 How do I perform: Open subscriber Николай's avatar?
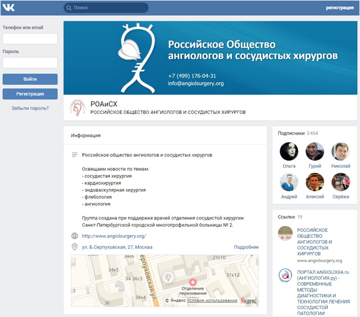(x=341, y=151)
